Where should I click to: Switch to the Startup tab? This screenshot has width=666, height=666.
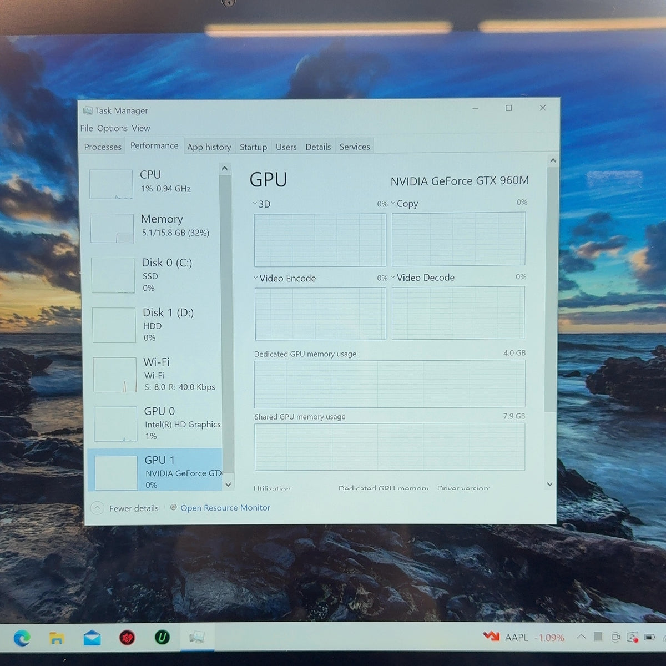point(253,147)
